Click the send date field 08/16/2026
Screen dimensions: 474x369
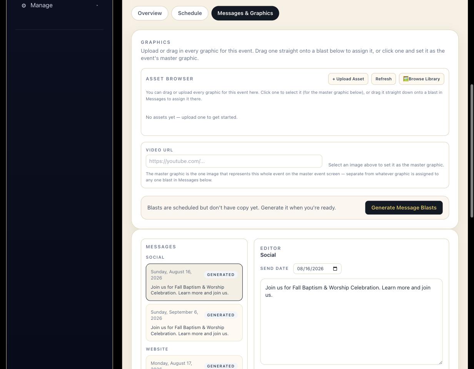(x=317, y=269)
